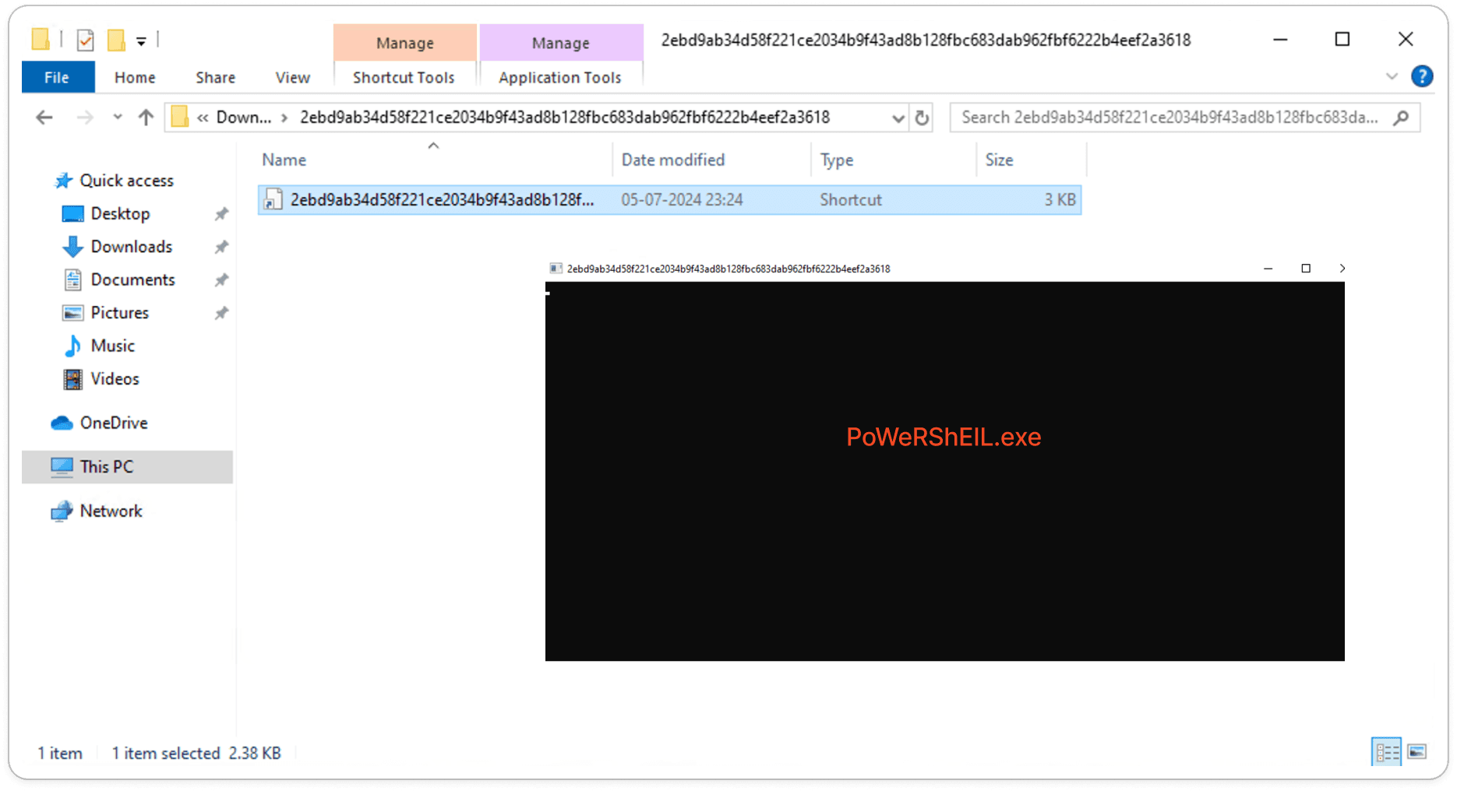Click the Properties checkmark icon in quick access toolbar
Screen dimensions: 1457x791
coord(86,40)
